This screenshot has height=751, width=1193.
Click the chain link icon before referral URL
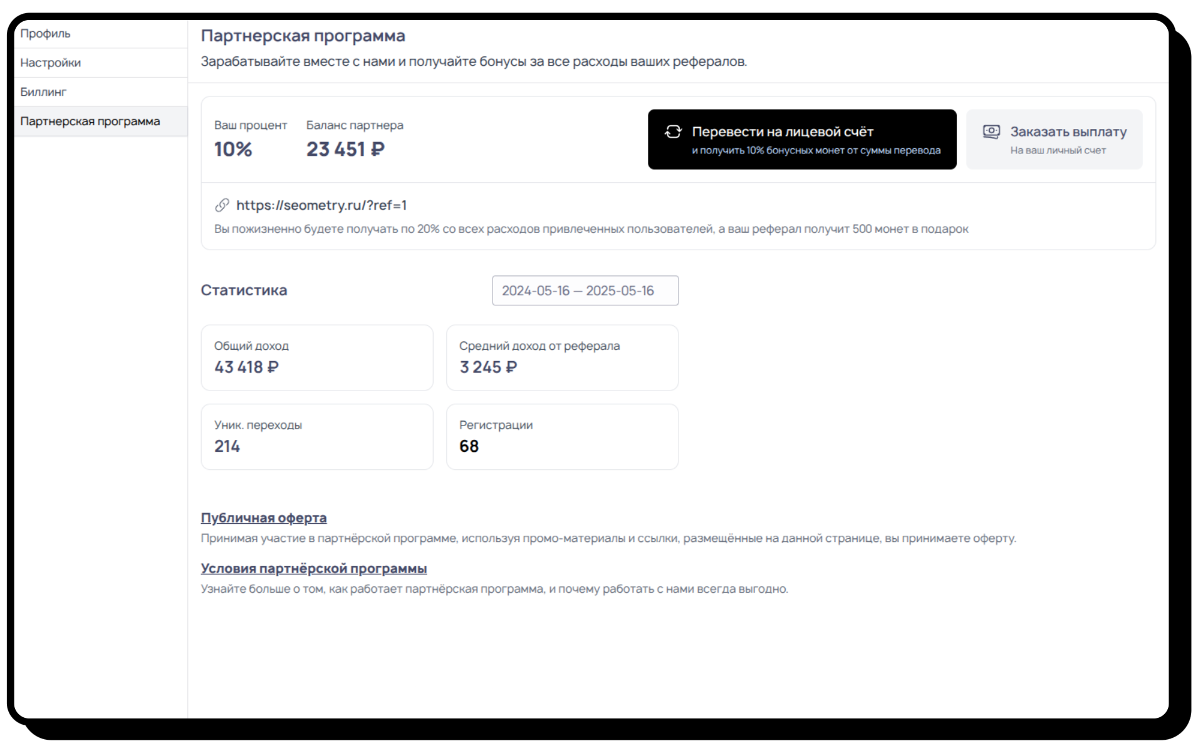pyautogui.click(x=222, y=205)
